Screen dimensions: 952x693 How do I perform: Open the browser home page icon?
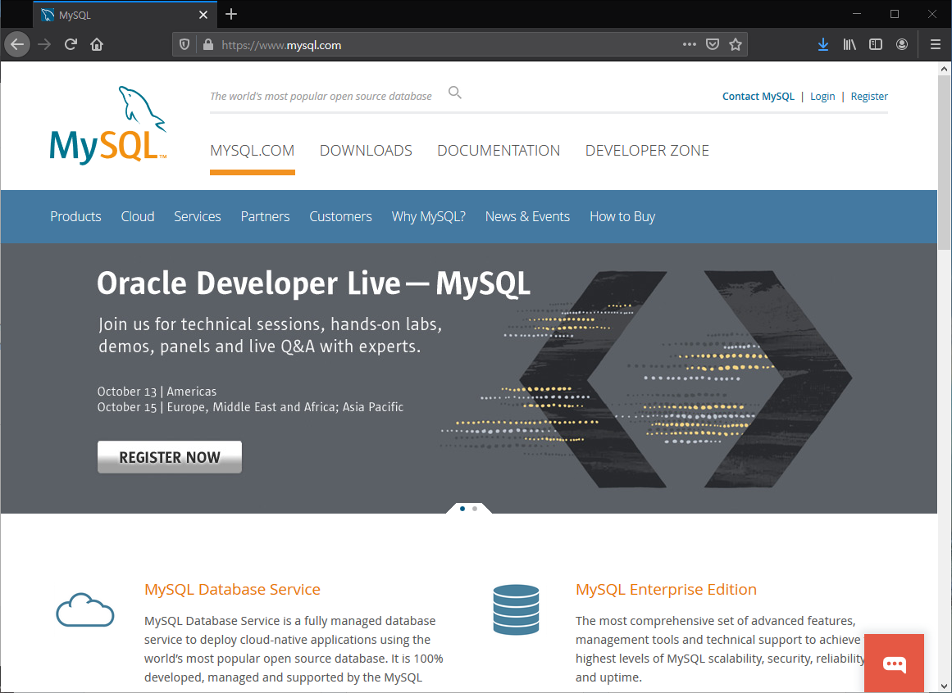point(97,44)
